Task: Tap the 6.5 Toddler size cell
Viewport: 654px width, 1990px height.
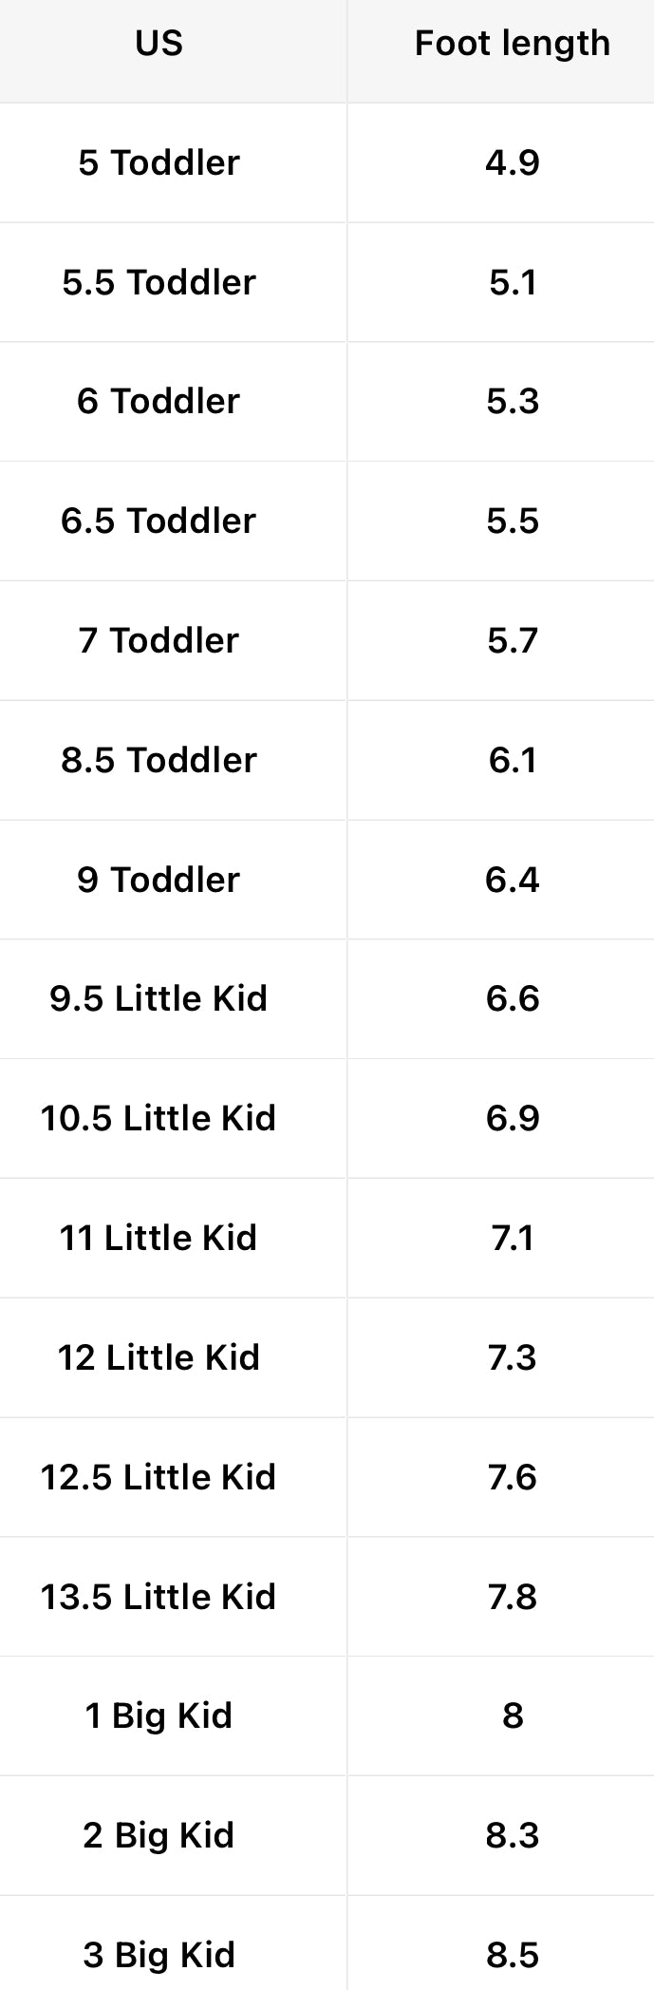Action: pos(159,521)
